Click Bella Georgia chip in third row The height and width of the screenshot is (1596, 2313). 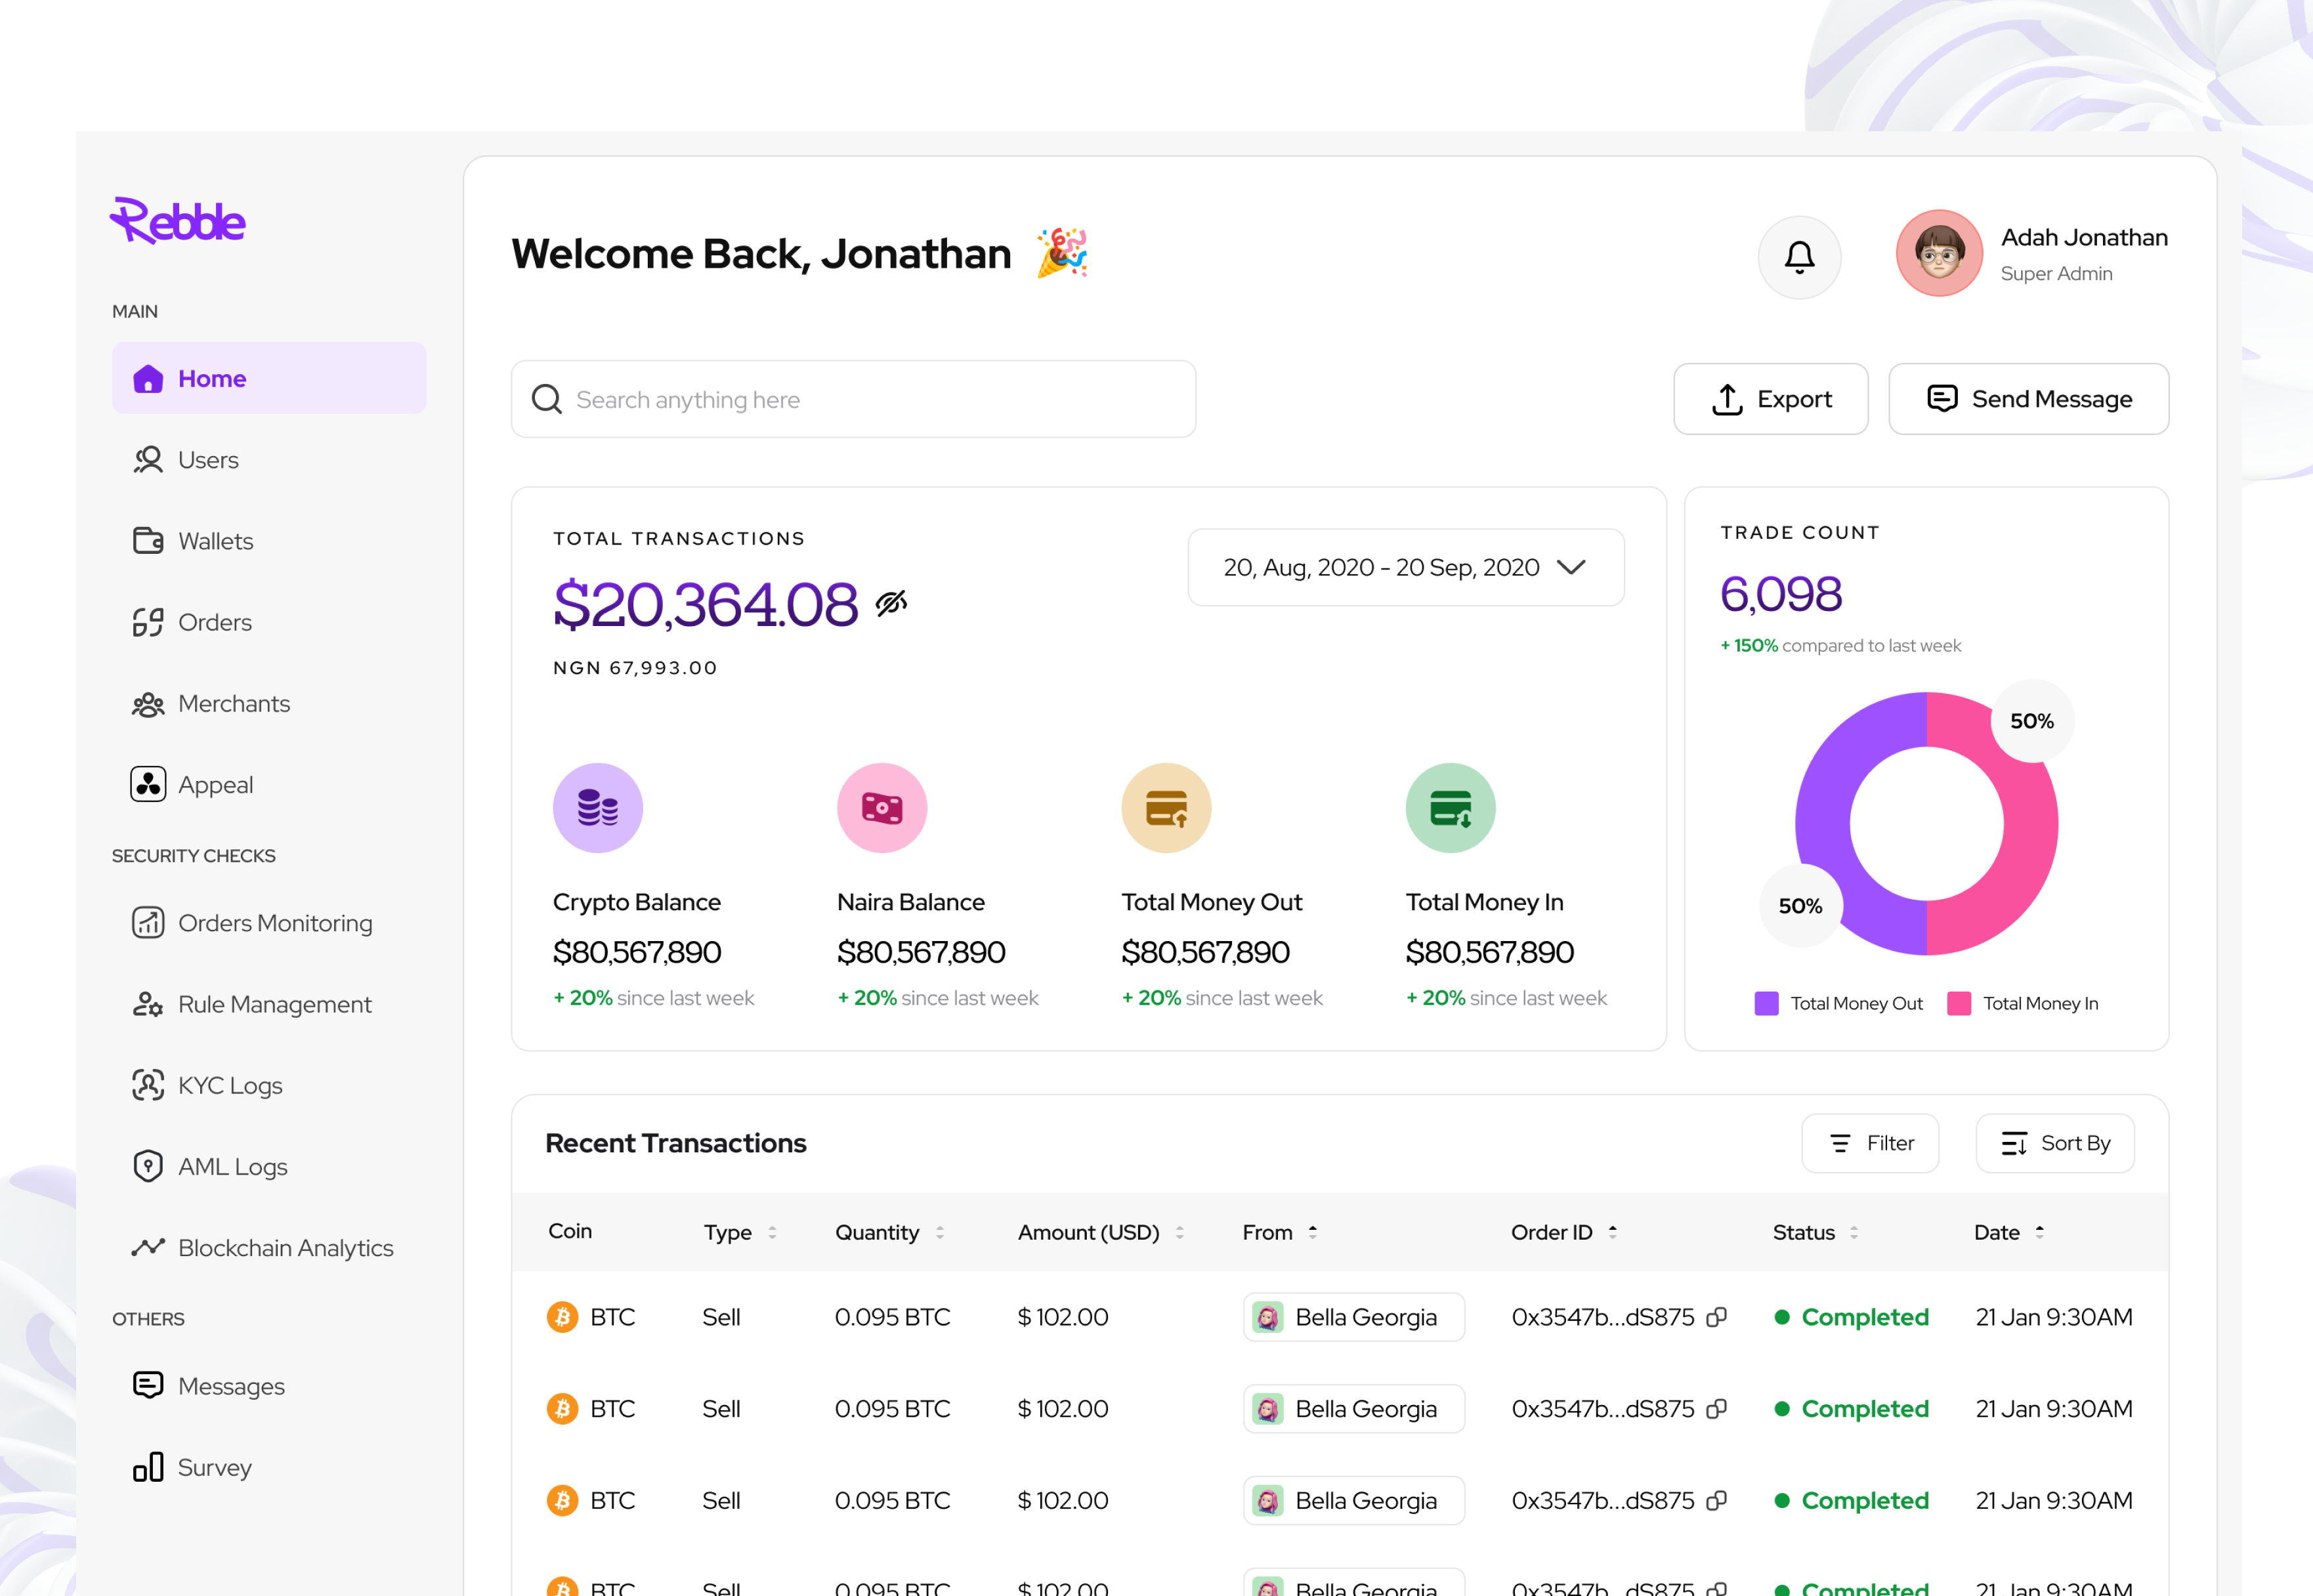click(x=1354, y=1500)
